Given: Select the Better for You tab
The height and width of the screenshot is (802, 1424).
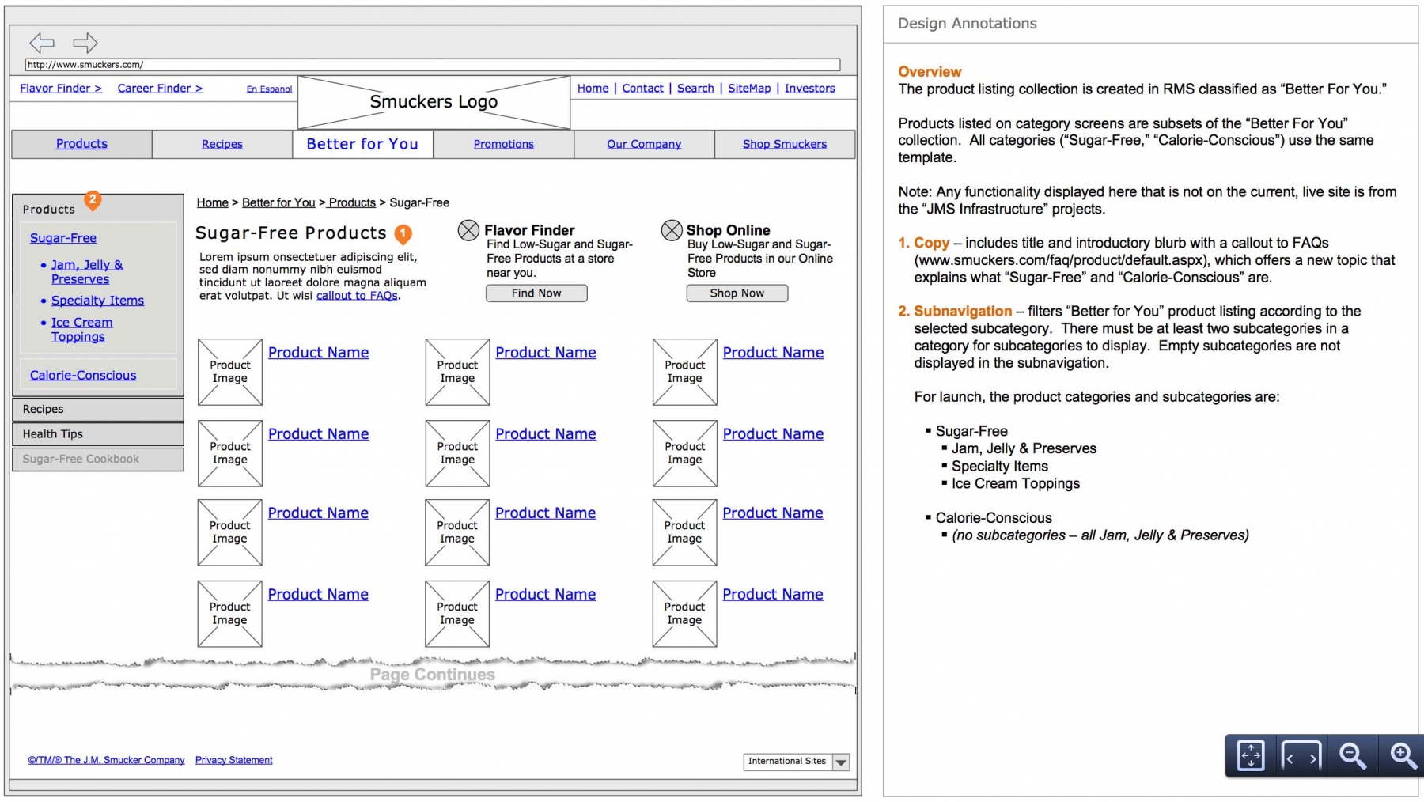Looking at the screenshot, I should (362, 144).
